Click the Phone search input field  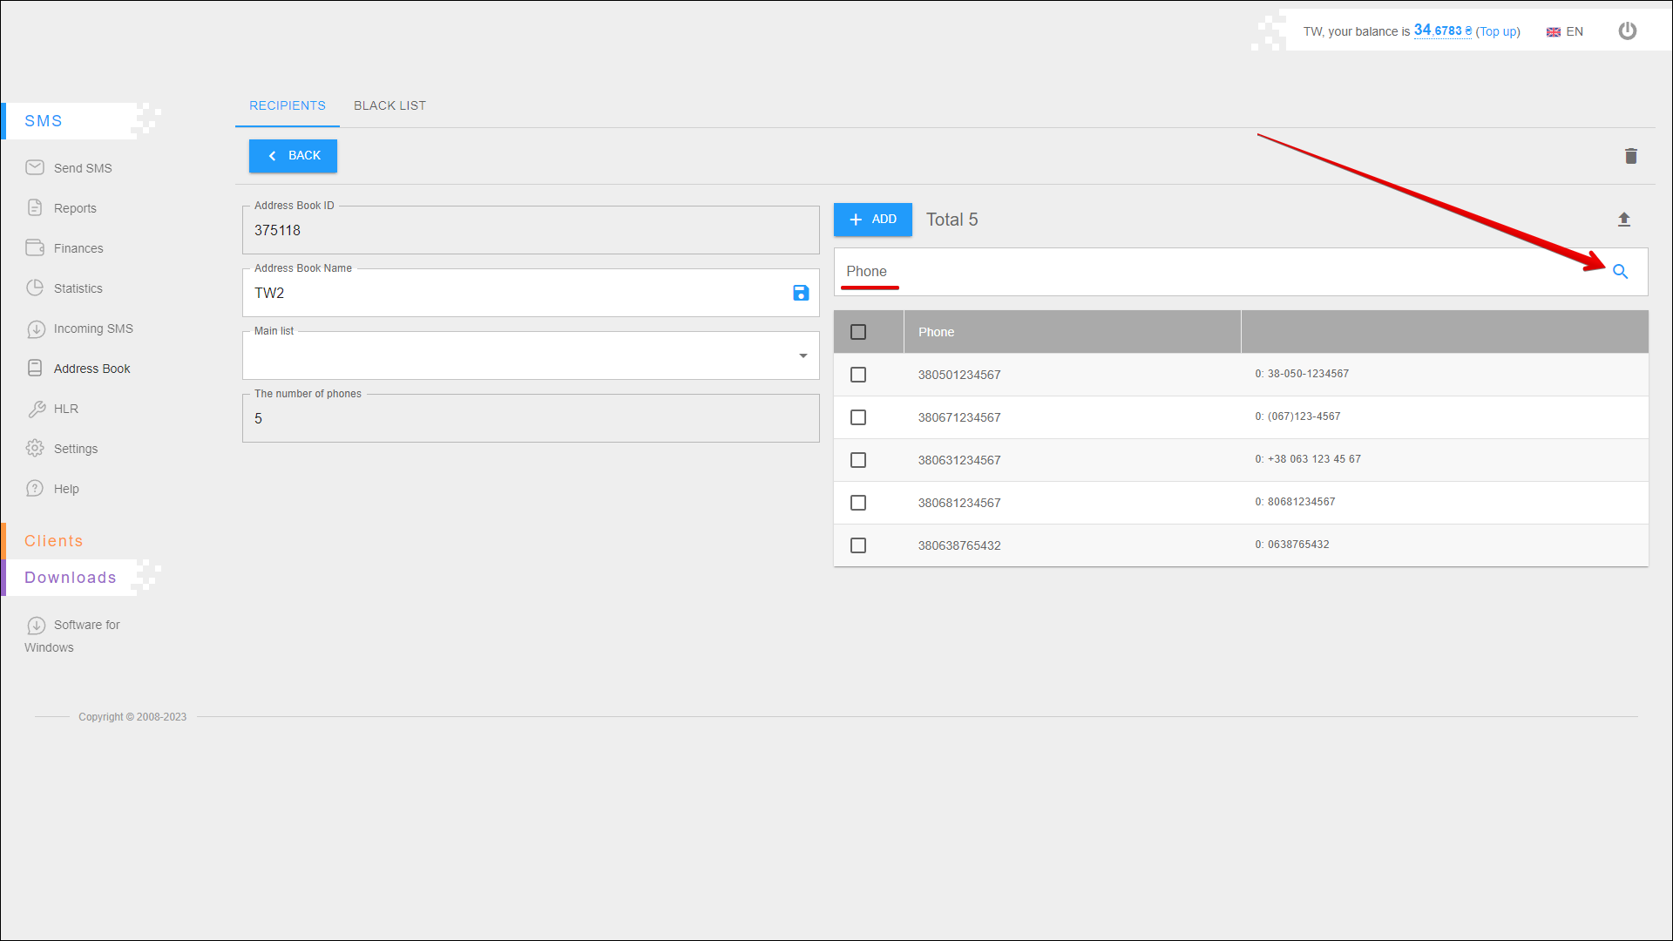point(1220,272)
